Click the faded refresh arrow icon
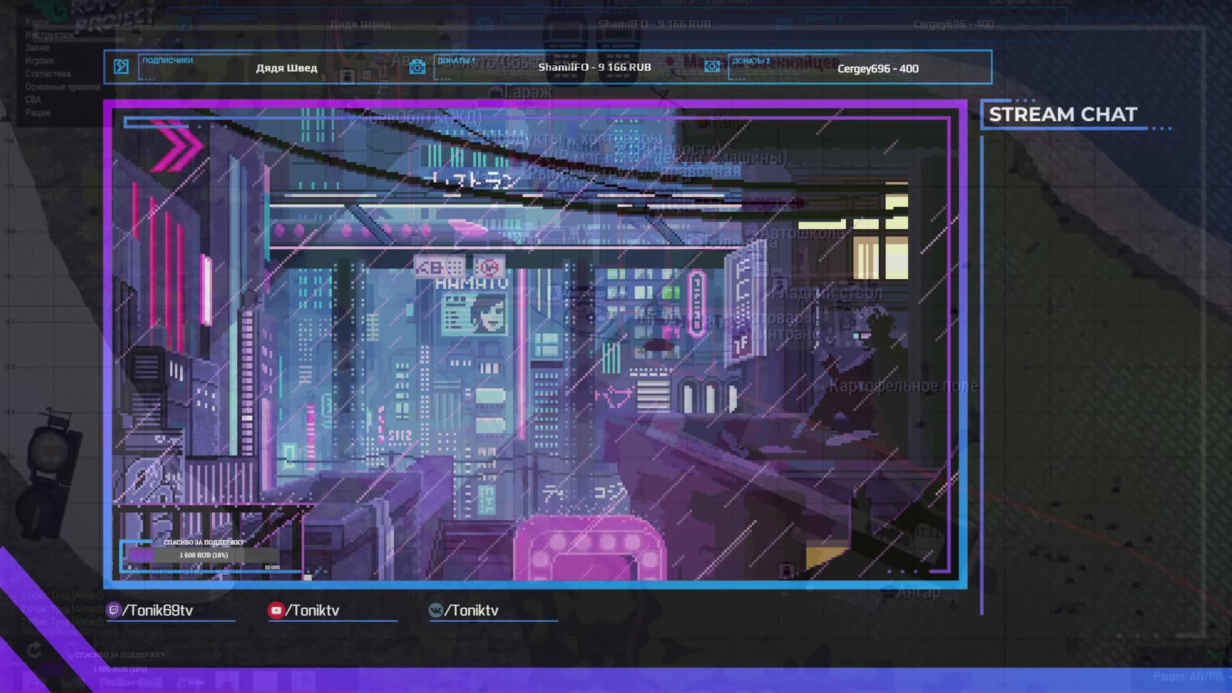1232x693 pixels. click(x=34, y=651)
